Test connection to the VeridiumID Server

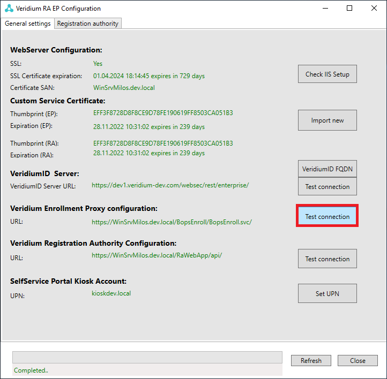[327, 187]
